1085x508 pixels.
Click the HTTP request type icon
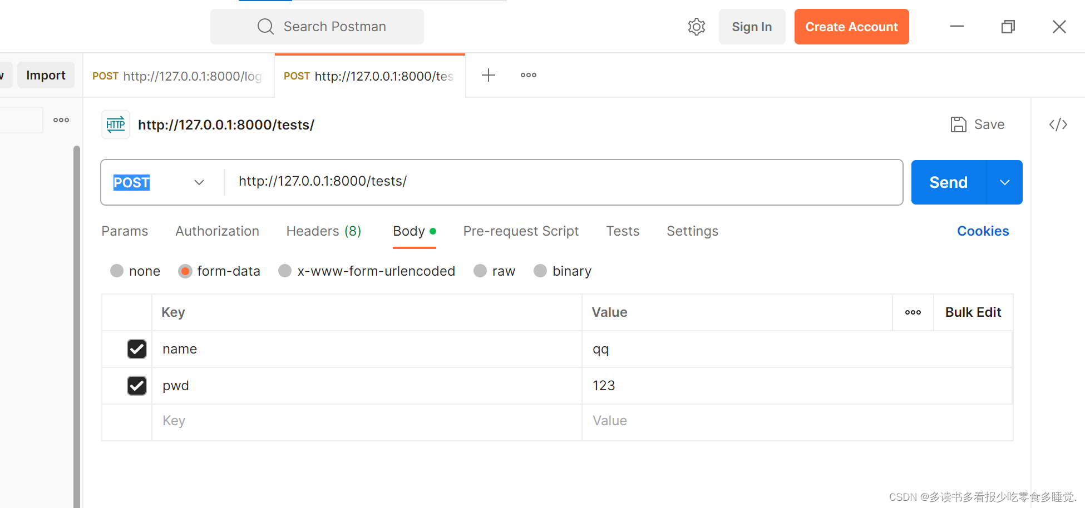(x=116, y=124)
